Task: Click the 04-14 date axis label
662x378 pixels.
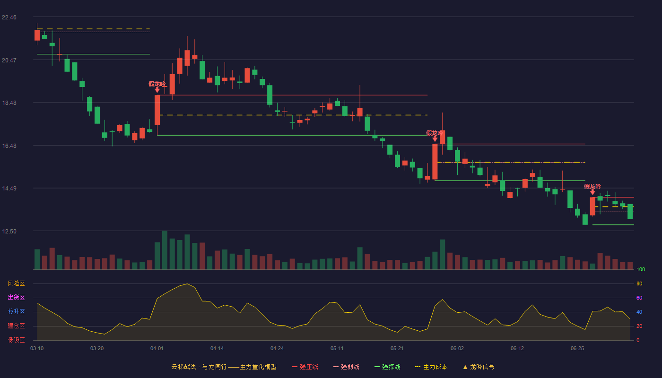Action: pyautogui.click(x=217, y=348)
